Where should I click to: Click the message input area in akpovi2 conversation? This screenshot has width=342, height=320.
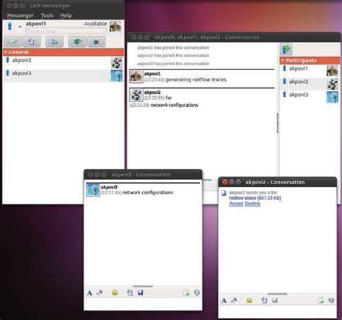(x=277, y=312)
